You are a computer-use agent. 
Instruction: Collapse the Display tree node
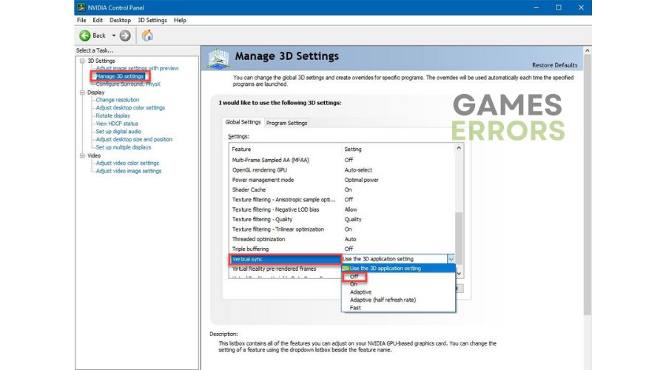tap(82, 92)
